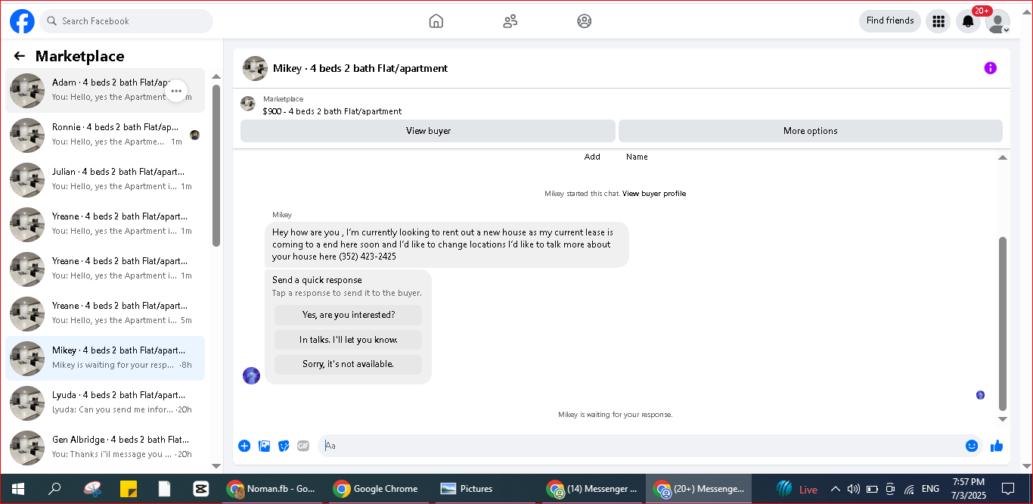Send 'Sorry, it's not available.' response
1033x504 pixels.
(x=348, y=364)
